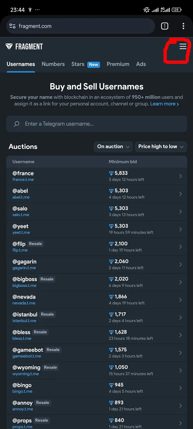Open the Premium tab

pyautogui.click(x=118, y=64)
